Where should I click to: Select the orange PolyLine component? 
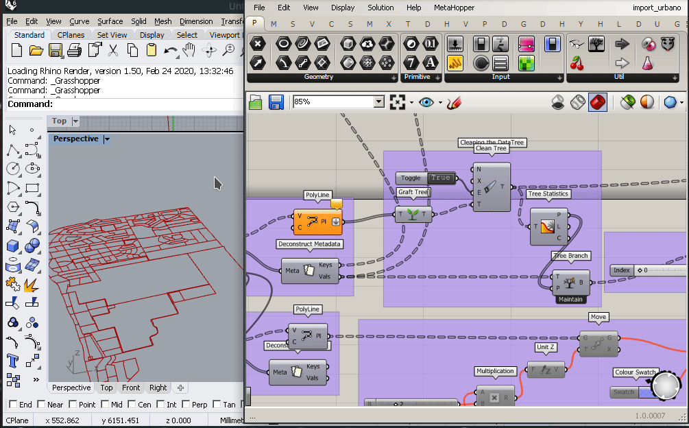317,222
